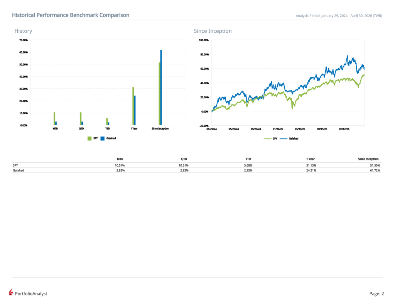Click the 80.00% y-axis label

(204, 54)
